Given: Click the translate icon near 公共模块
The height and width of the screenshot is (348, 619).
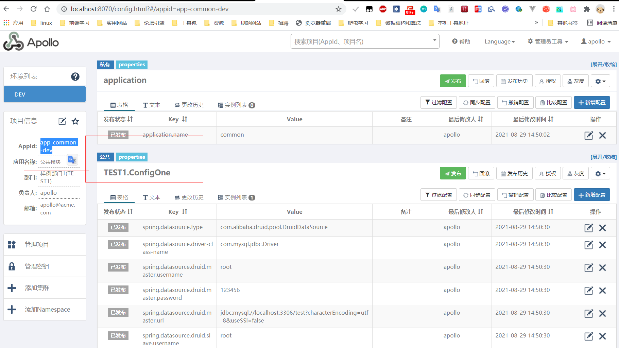Looking at the screenshot, I should pos(72,160).
